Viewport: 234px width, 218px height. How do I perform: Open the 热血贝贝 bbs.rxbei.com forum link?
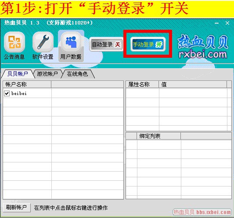point(202,212)
